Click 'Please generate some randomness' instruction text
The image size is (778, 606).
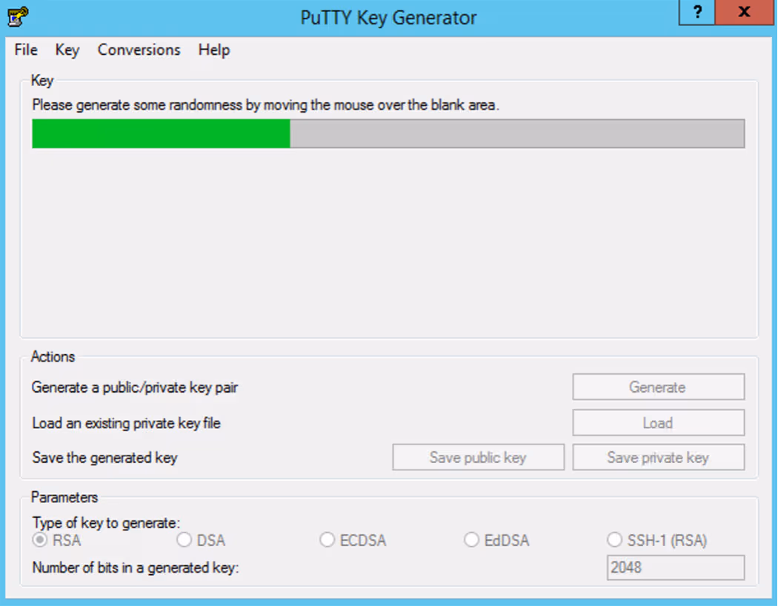265,105
